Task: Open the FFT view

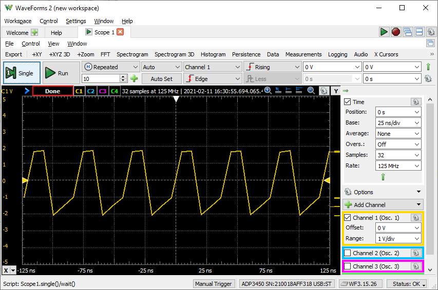Action: pos(105,54)
